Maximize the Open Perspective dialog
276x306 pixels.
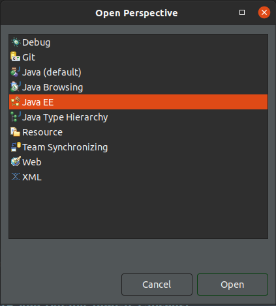[242, 12]
